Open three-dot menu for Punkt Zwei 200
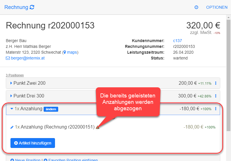The image size is (231, 161). (216, 83)
